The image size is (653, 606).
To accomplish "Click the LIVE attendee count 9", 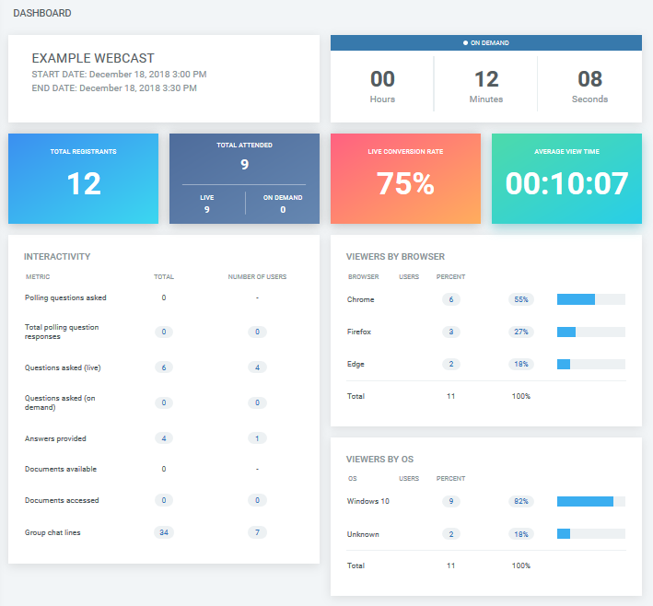I will 206,209.
